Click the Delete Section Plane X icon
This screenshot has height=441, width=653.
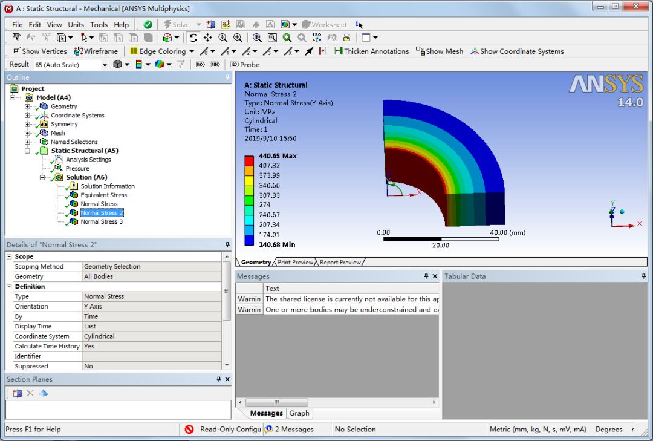pos(30,393)
